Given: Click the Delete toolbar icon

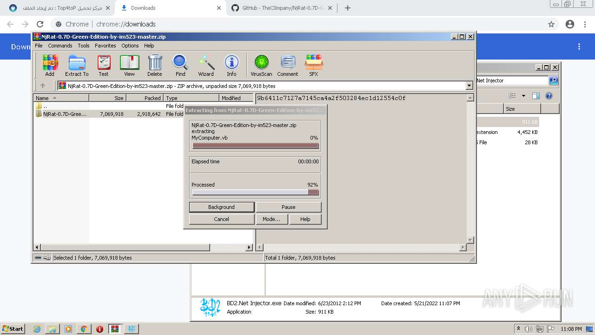Looking at the screenshot, I should tap(155, 65).
